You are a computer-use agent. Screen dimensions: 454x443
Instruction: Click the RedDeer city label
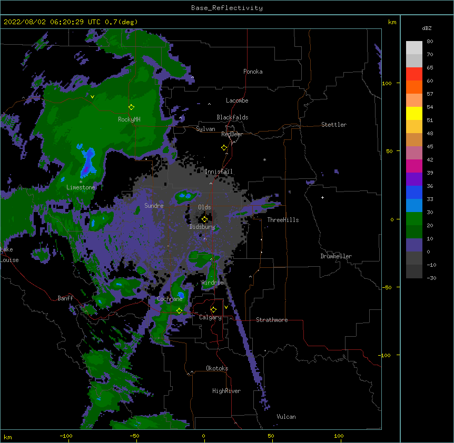point(232,134)
